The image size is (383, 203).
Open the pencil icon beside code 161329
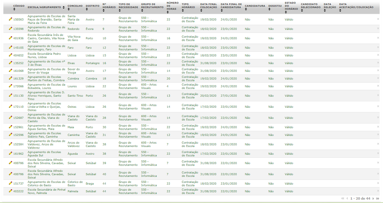[10, 79]
